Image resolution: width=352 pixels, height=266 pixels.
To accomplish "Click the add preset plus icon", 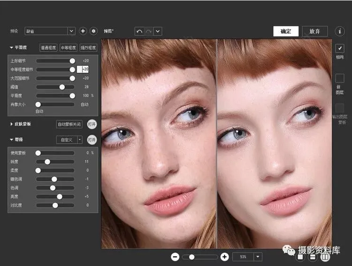I will 83,31.
